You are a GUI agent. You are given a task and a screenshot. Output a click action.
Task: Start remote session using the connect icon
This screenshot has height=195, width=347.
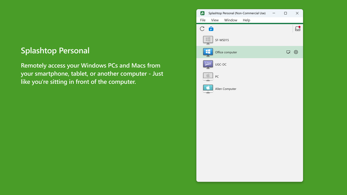point(288,52)
